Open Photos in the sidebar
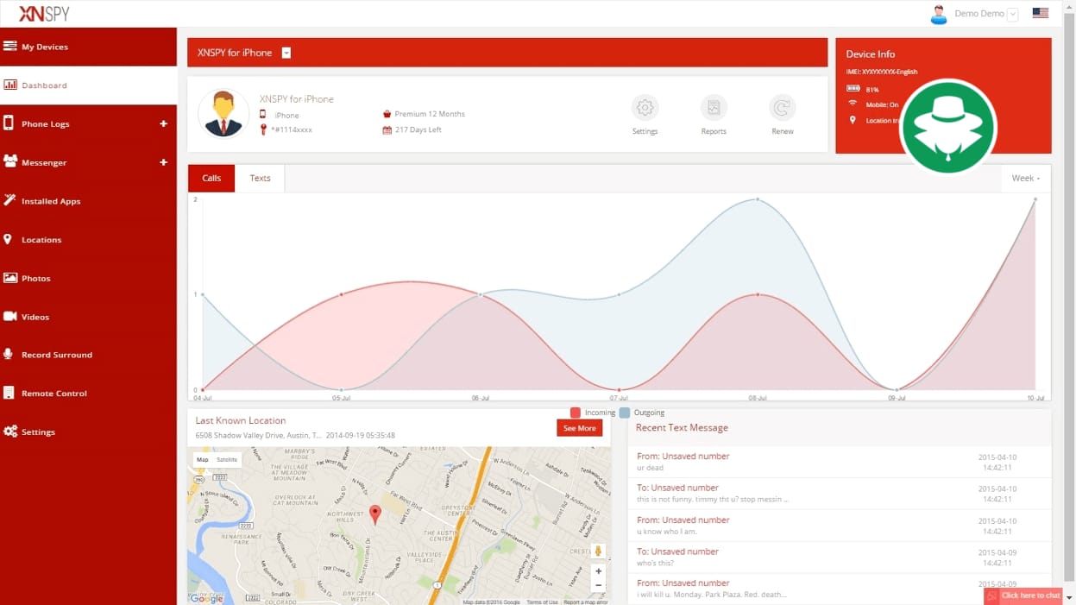Screen dimensions: 1076x605 [x=36, y=279]
